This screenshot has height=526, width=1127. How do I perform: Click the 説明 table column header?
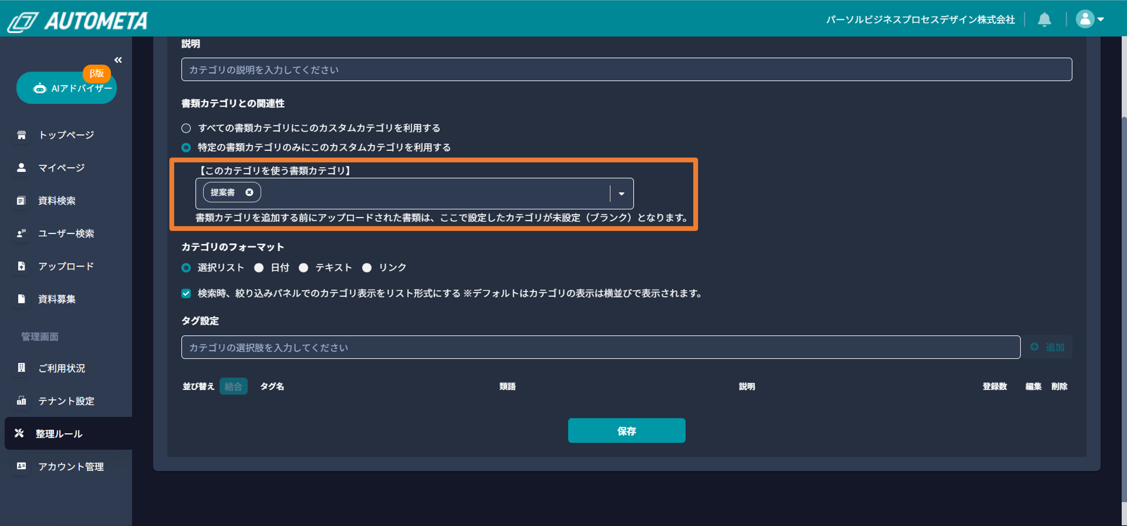coord(747,386)
